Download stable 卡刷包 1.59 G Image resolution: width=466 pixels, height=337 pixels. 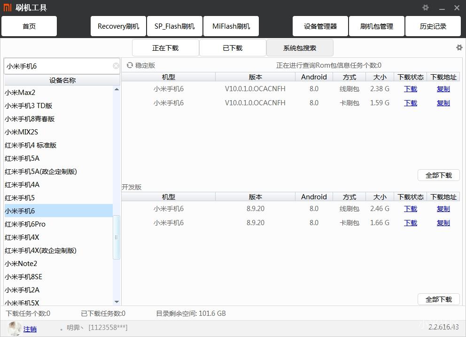pos(411,103)
